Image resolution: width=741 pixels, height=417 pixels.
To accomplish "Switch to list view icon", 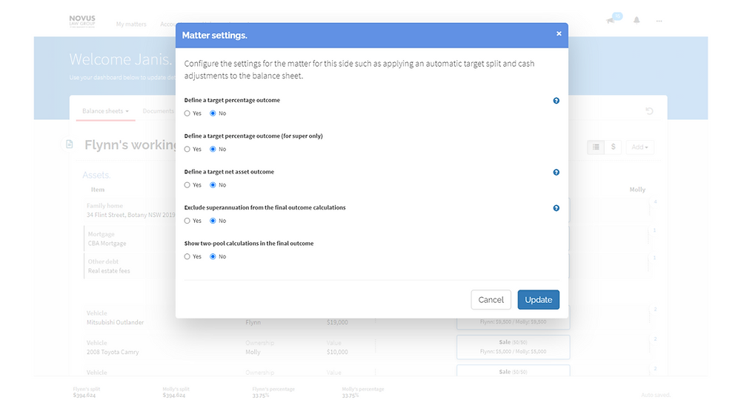I will pyautogui.click(x=596, y=147).
